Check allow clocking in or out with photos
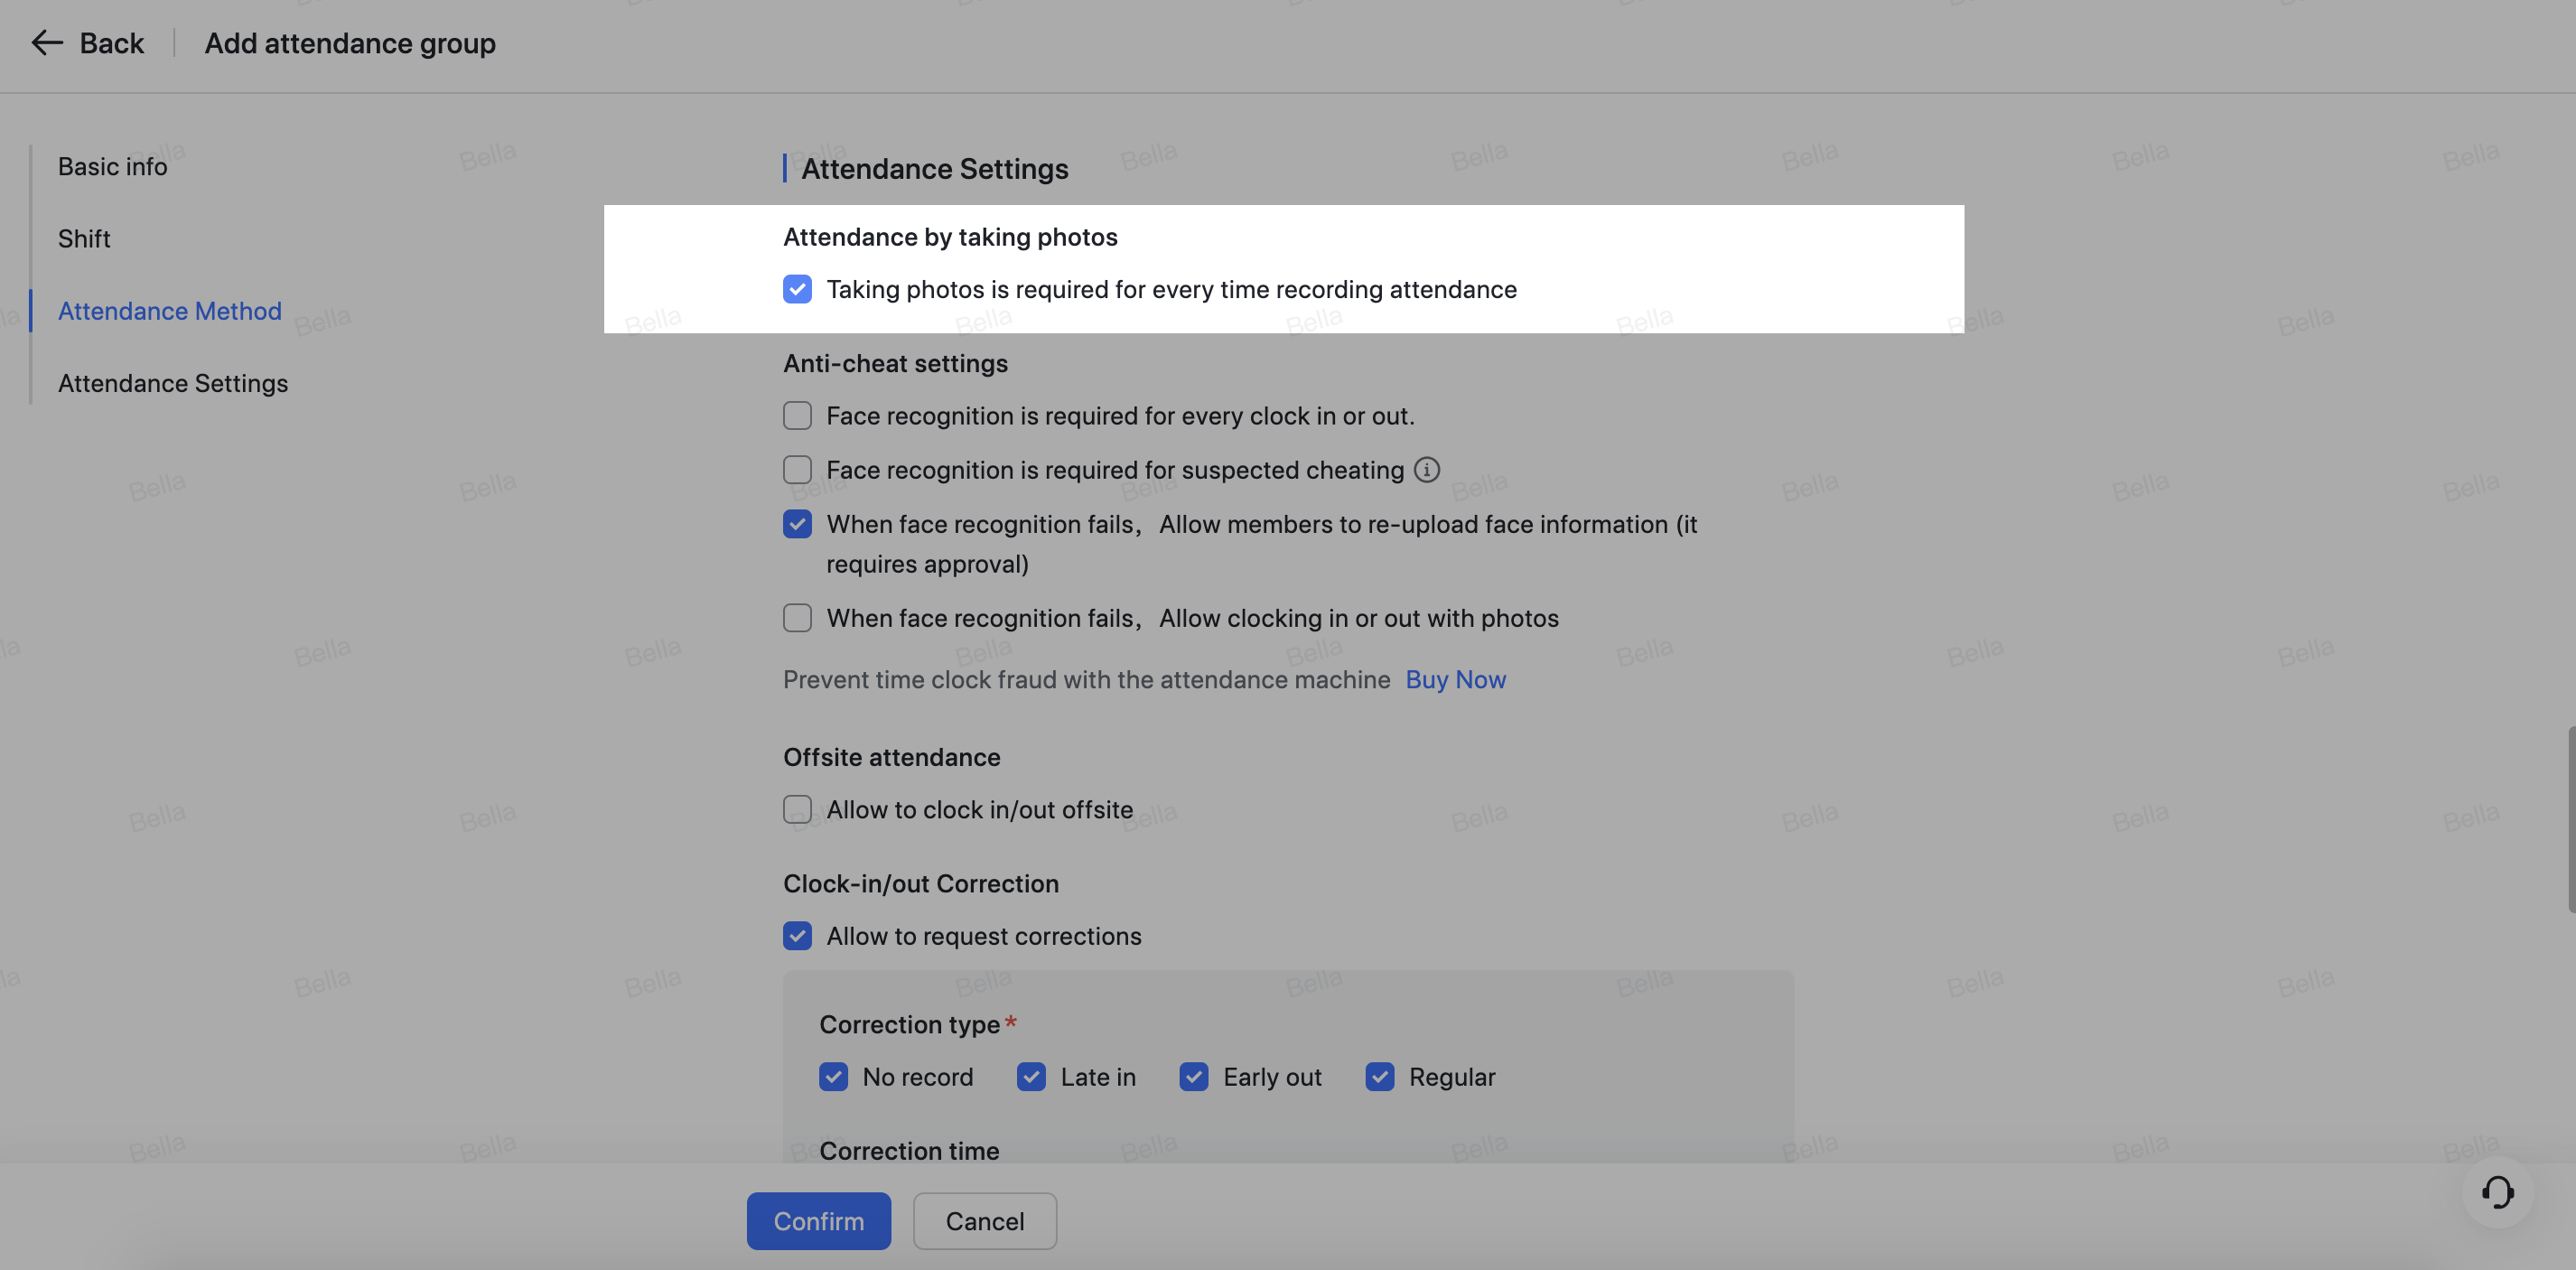Screen dimensions: 2576x1270 (797, 618)
